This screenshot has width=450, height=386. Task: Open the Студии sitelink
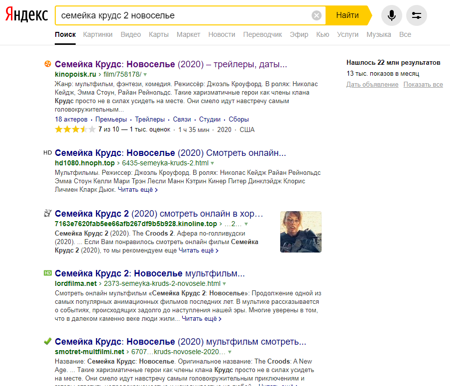click(x=210, y=119)
